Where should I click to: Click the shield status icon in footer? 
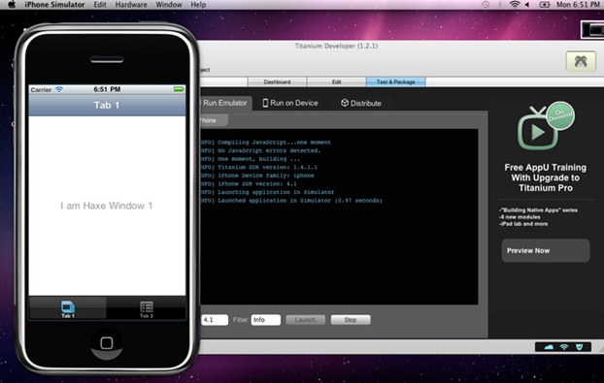579,347
